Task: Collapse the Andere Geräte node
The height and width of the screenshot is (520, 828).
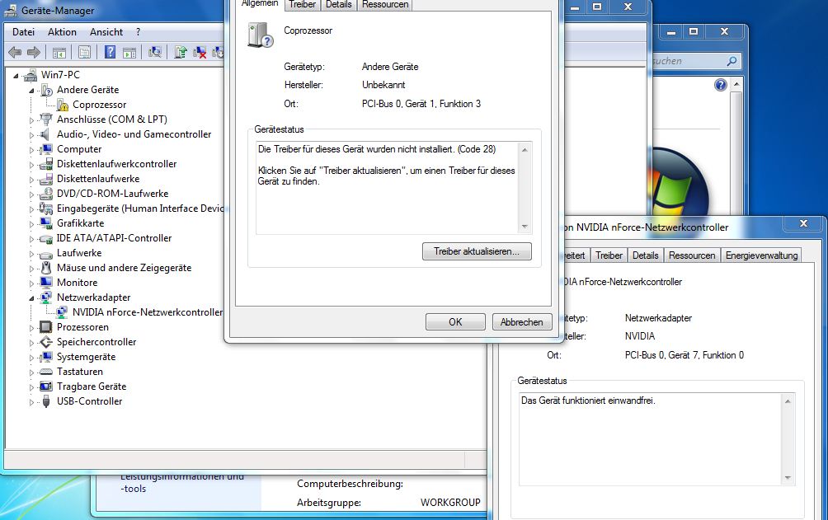Action: (x=31, y=91)
